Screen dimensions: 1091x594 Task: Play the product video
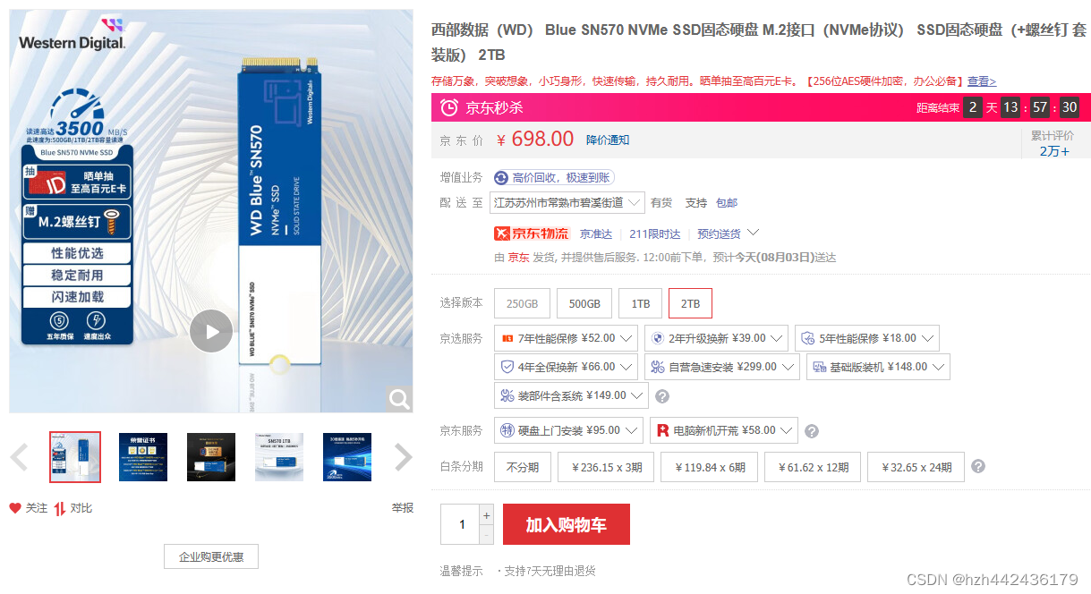[x=211, y=331]
